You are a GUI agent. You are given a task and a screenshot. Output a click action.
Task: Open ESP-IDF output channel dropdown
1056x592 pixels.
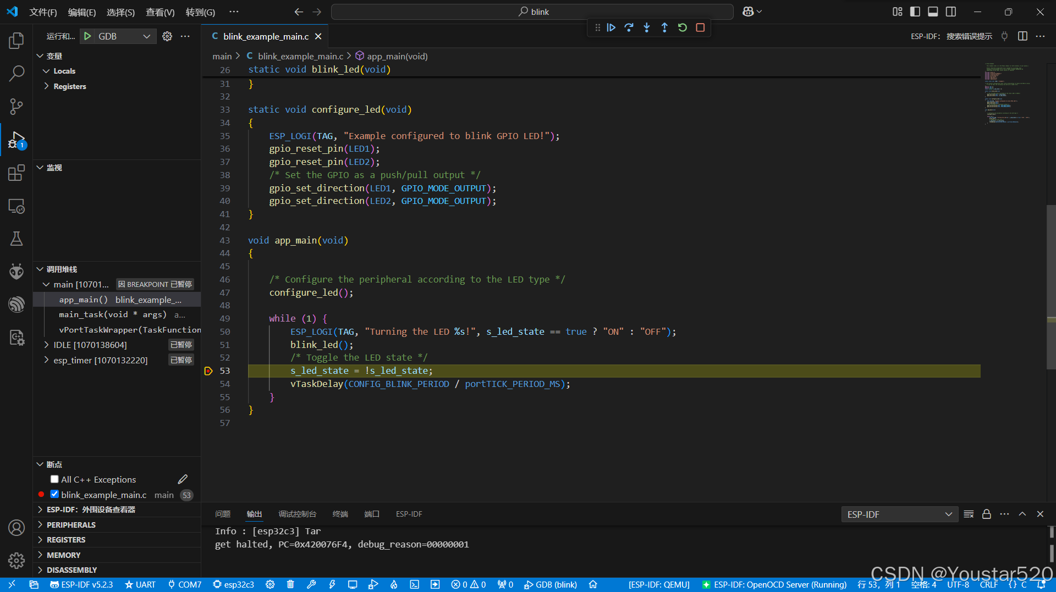(900, 514)
